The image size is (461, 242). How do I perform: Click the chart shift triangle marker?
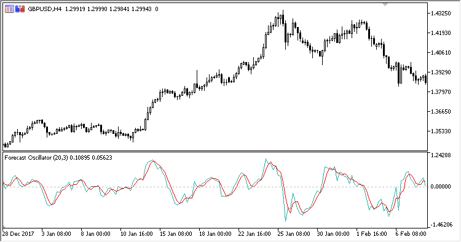(385, 5)
